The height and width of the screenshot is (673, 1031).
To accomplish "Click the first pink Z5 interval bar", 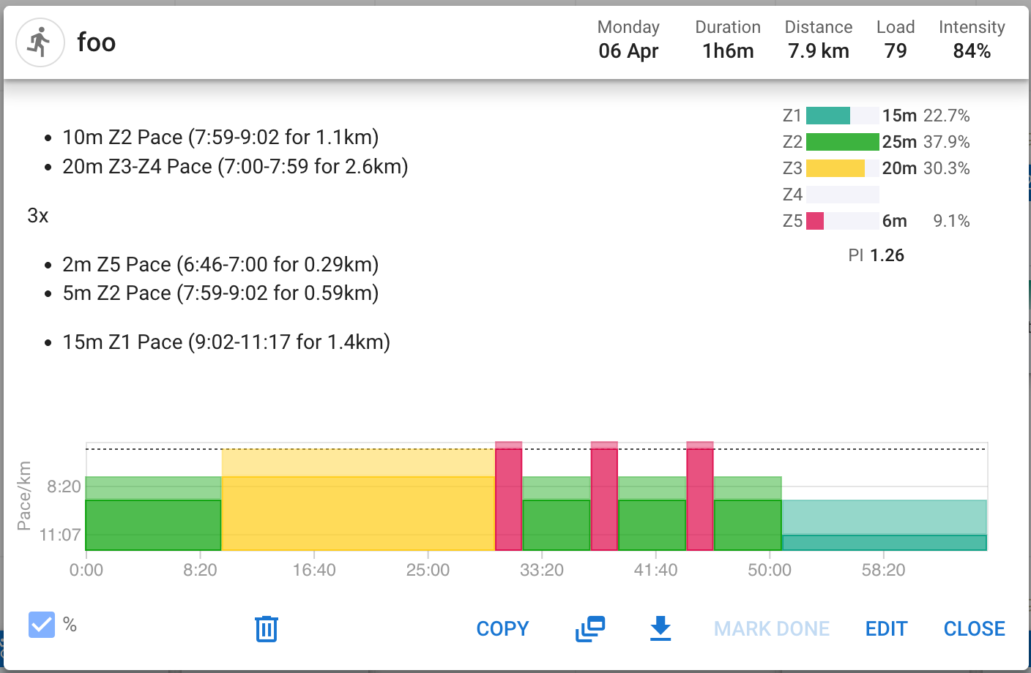I will click(x=509, y=499).
